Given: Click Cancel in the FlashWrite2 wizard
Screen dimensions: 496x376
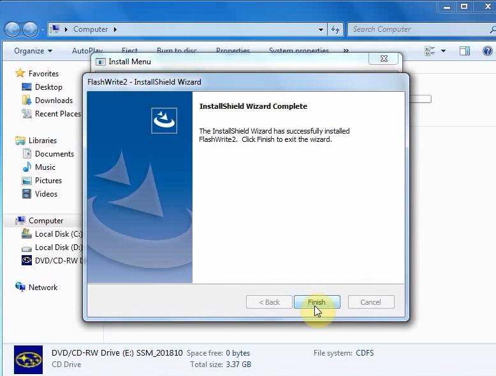Looking at the screenshot, I should [371, 302].
